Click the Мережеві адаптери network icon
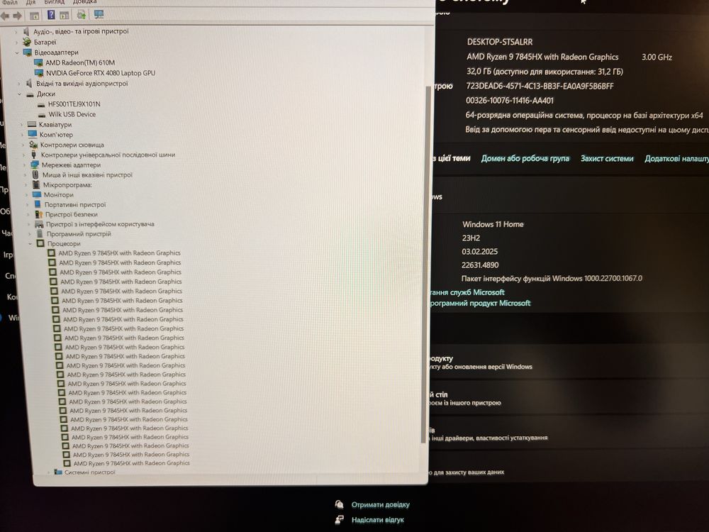 [x=35, y=165]
